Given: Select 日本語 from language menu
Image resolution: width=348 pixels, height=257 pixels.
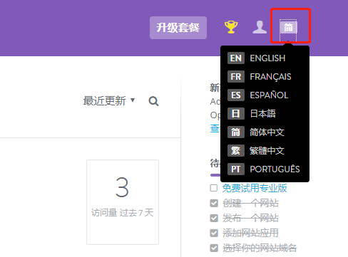Looking at the screenshot, I should coord(265,114).
